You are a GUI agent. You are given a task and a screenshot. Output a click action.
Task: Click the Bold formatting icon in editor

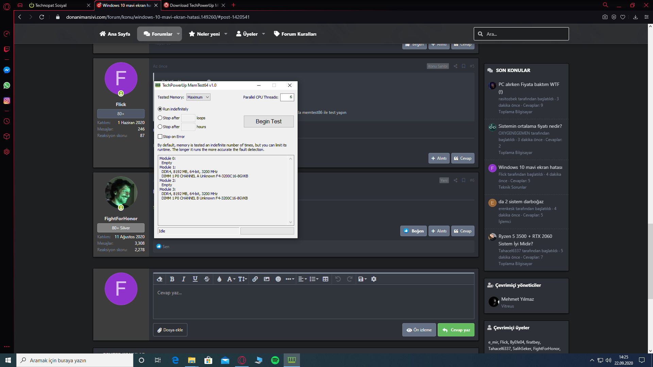click(x=172, y=279)
